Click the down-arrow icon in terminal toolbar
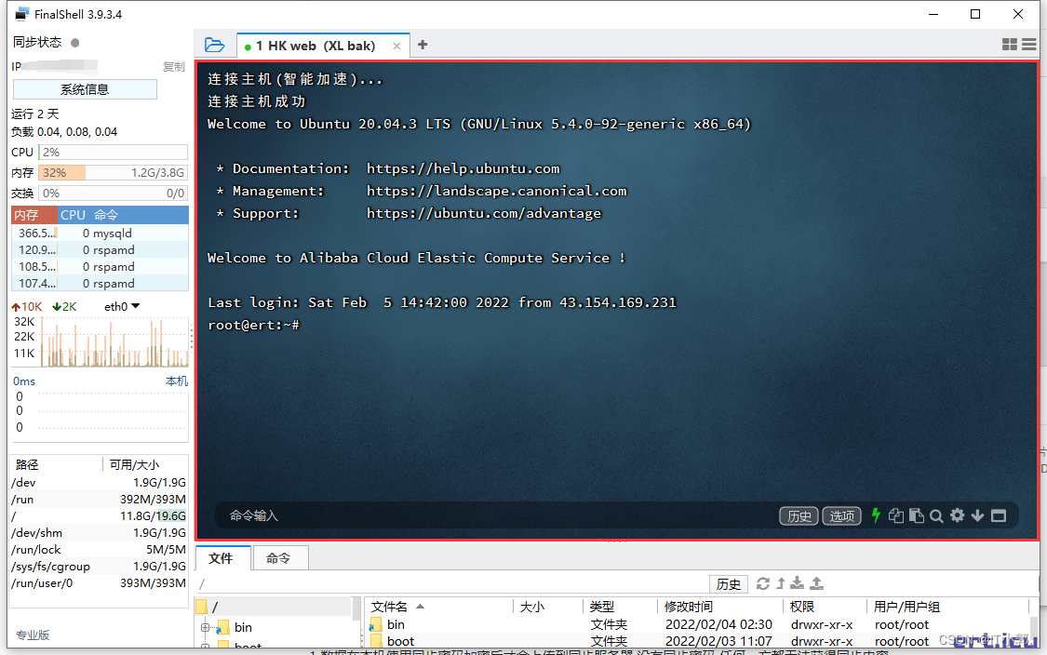The width and height of the screenshot is (1047, 655). [977, 515]
